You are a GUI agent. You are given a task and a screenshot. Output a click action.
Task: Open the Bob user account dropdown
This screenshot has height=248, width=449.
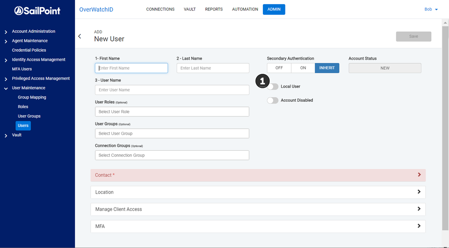point(431,9)
